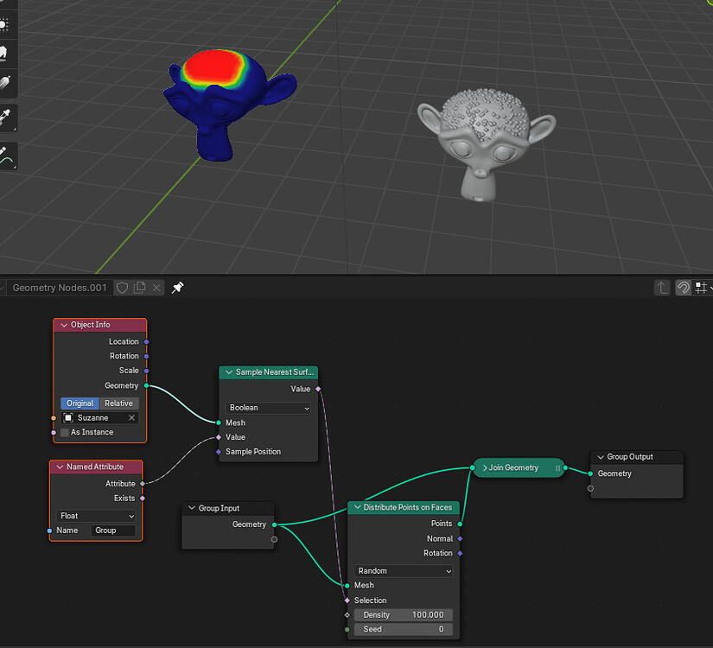Click the Distribute Points Points output socket
Image resolution: width=713 pixels, height=648 pixels.
pyautogui.click(x=460, y=524)
